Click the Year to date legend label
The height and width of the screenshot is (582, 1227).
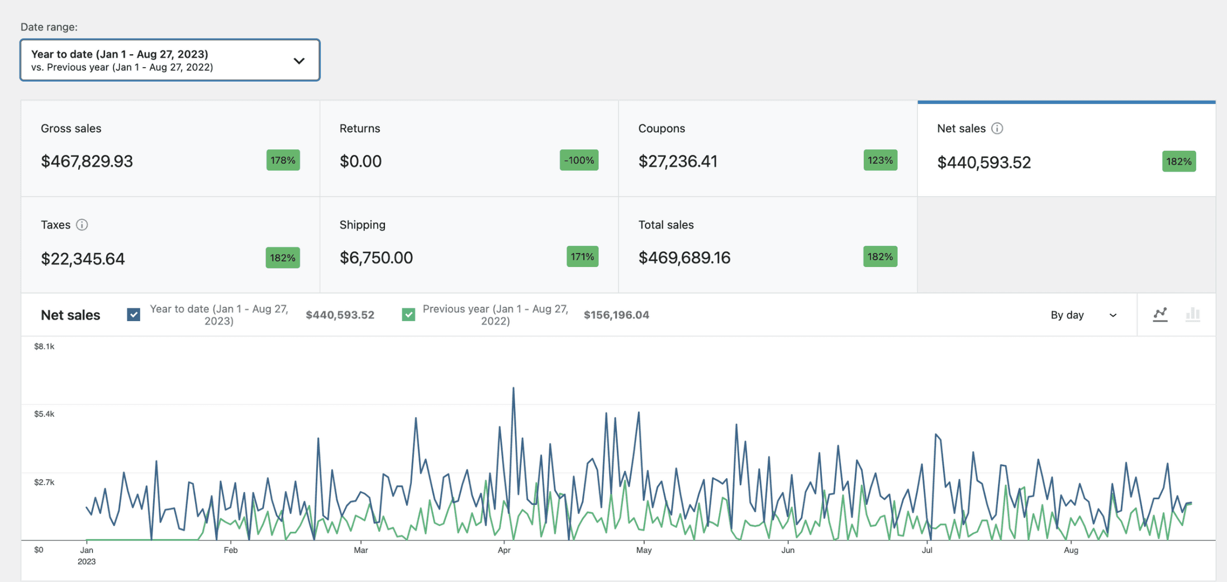pos(219,314)
